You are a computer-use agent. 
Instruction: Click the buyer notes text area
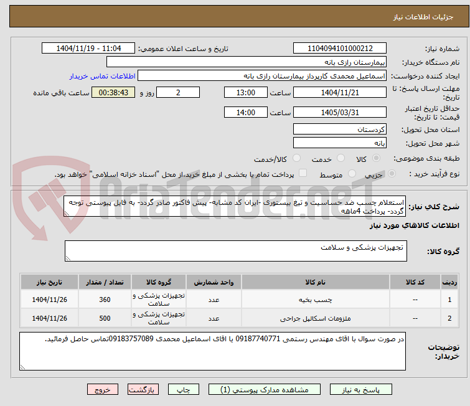click(212, 351)
